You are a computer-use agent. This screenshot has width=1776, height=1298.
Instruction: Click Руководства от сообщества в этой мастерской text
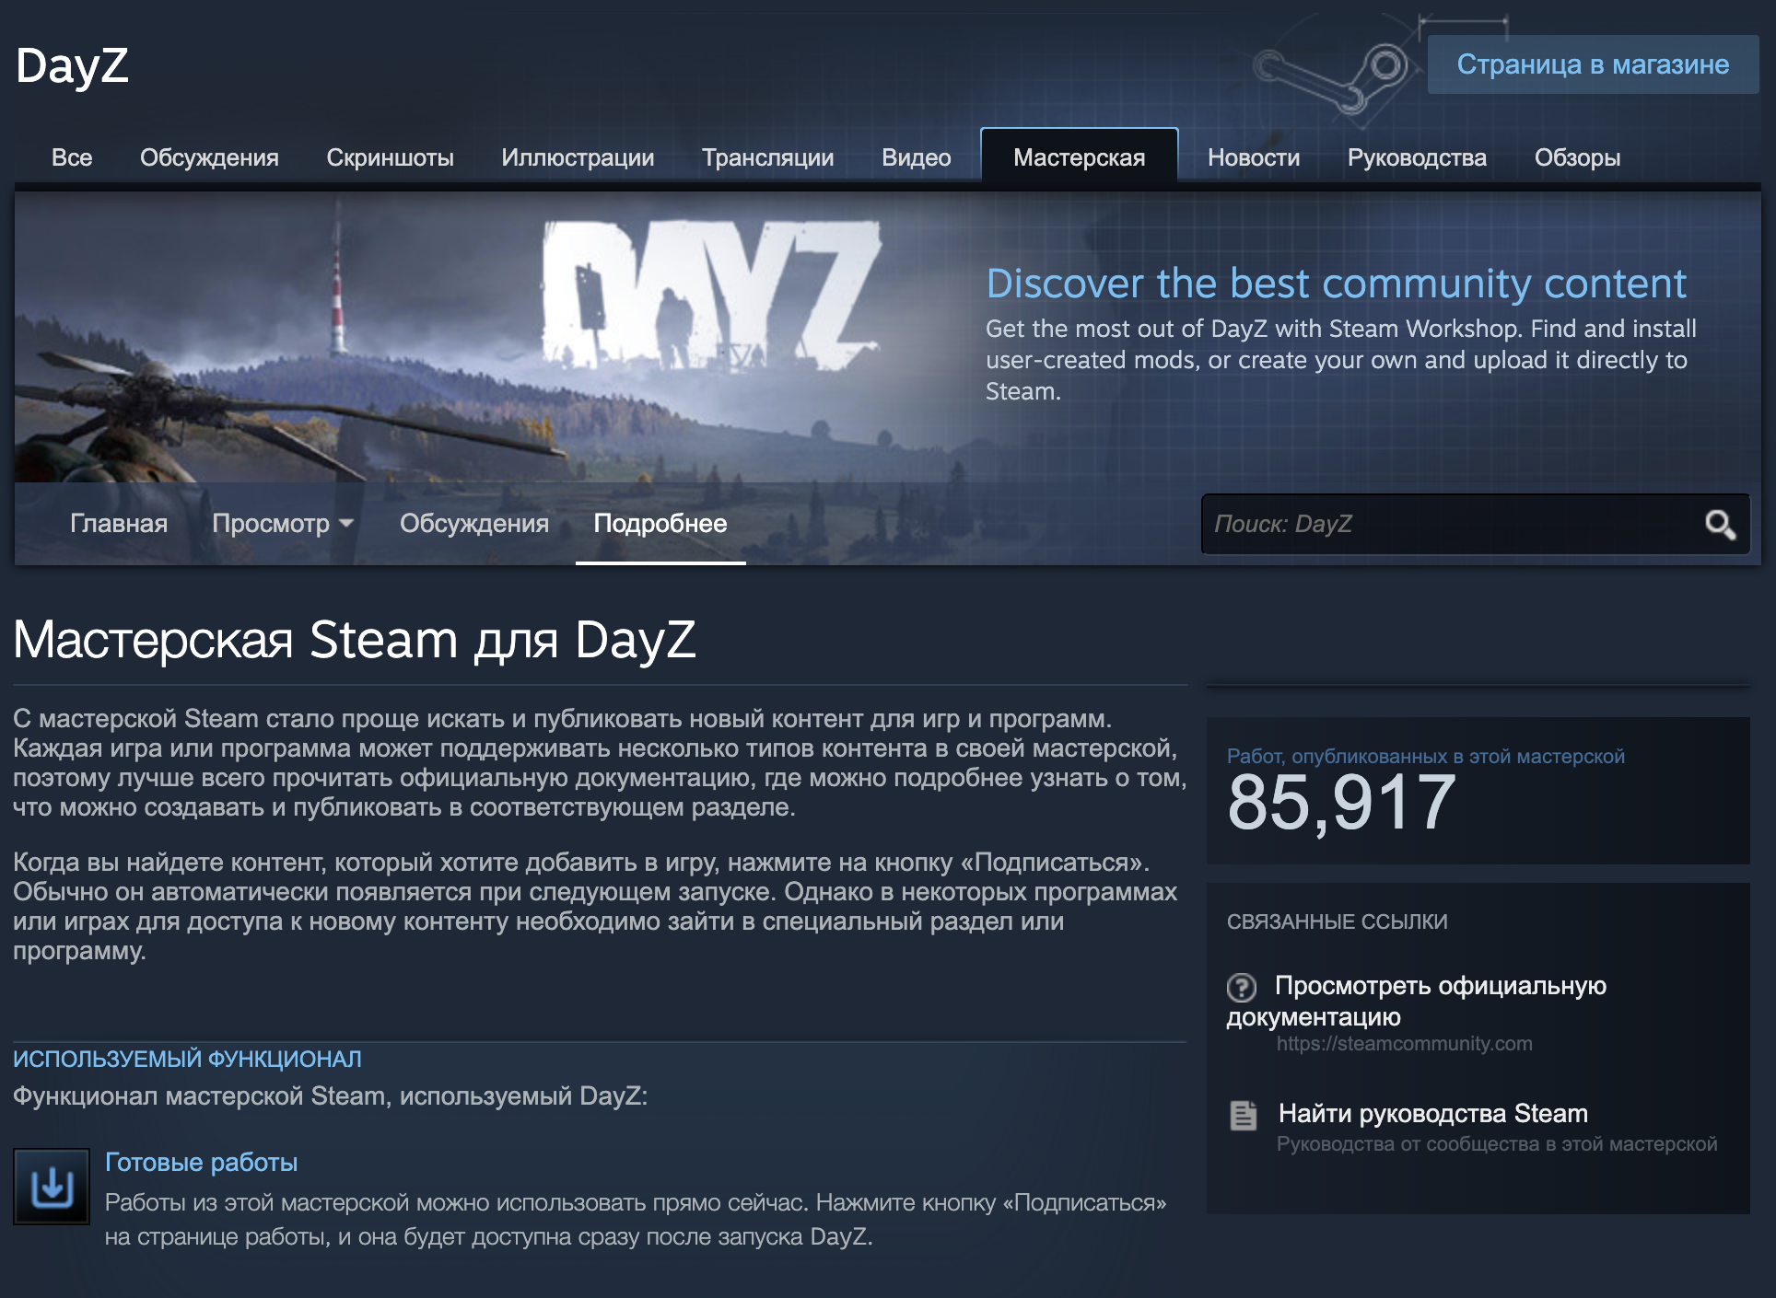click(x=1497, y=1144)
